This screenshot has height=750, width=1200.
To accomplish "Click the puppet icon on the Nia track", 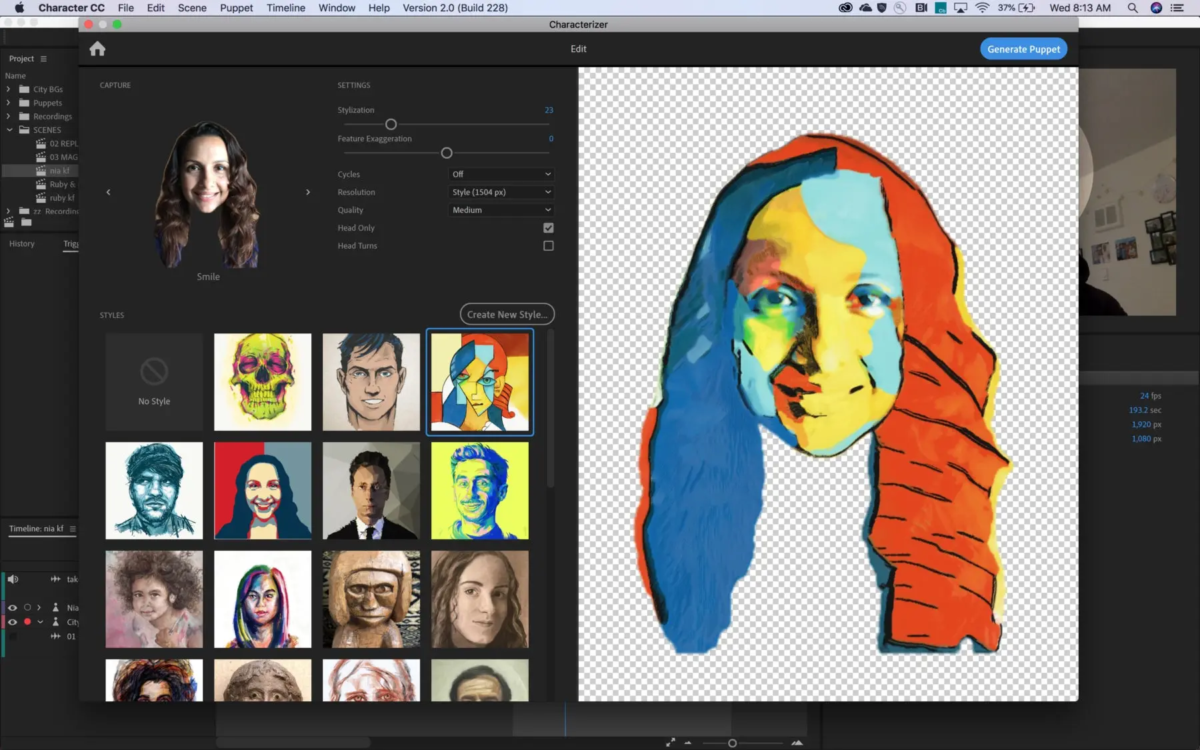I will pyautogui.click(x=57, y=607).
